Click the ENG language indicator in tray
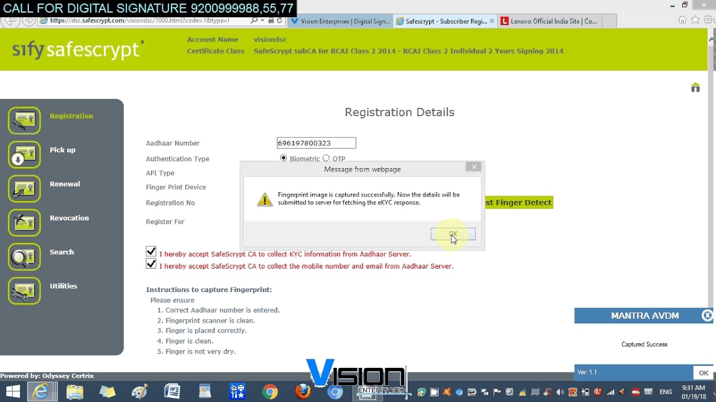Viewport: 716px width, 402px height. (666, 392)
